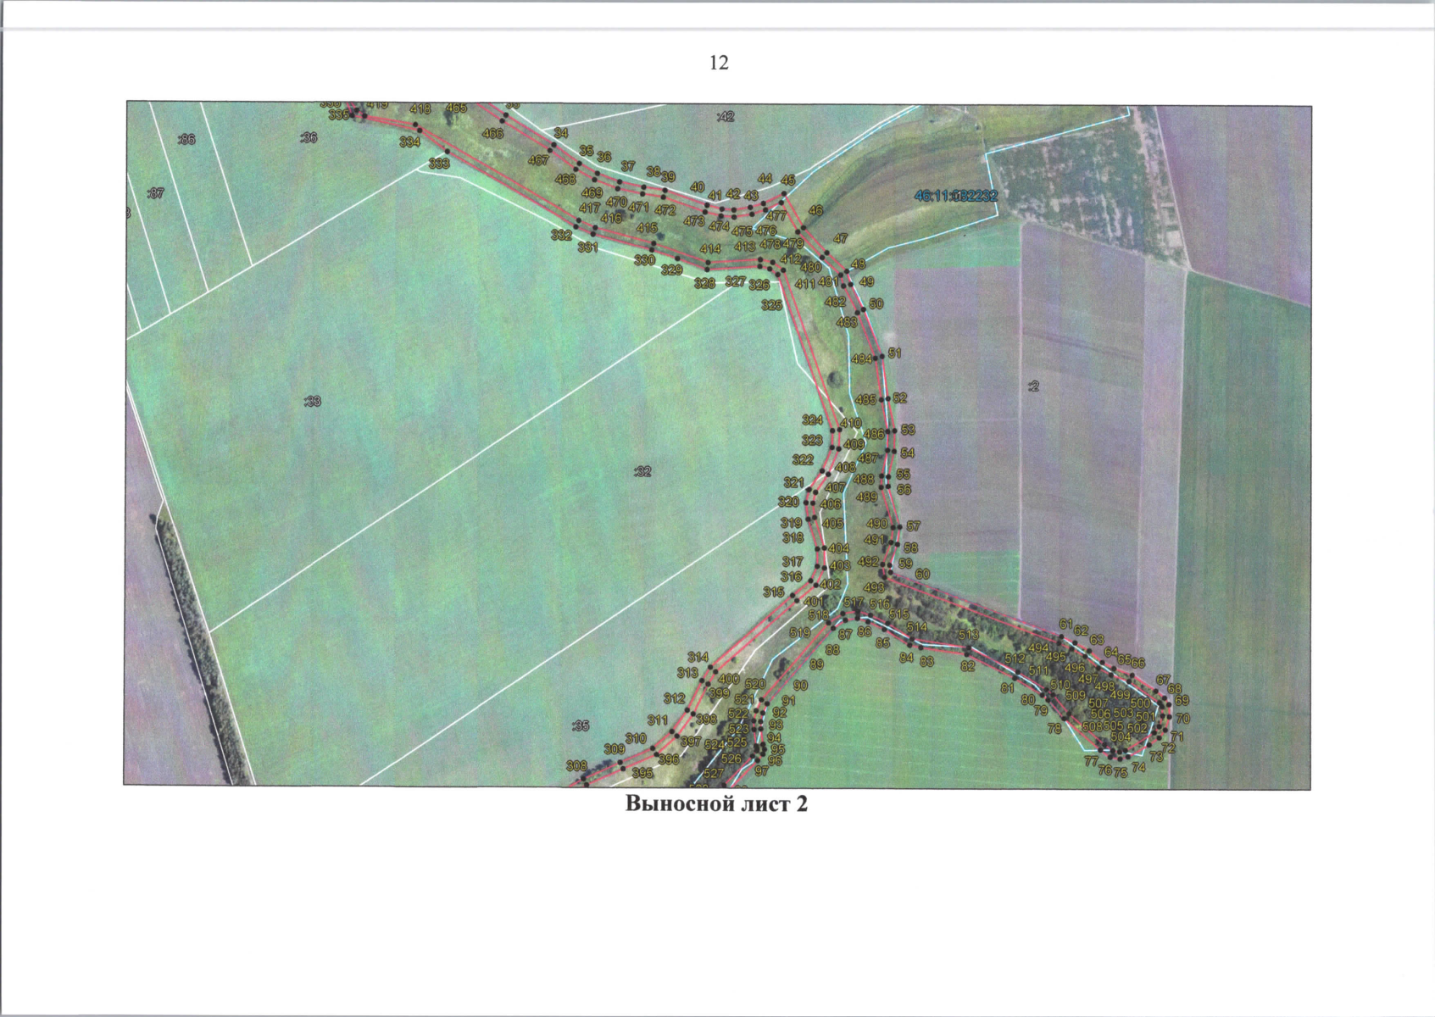Select parcel label :2 on the right

click(1032, 386)
